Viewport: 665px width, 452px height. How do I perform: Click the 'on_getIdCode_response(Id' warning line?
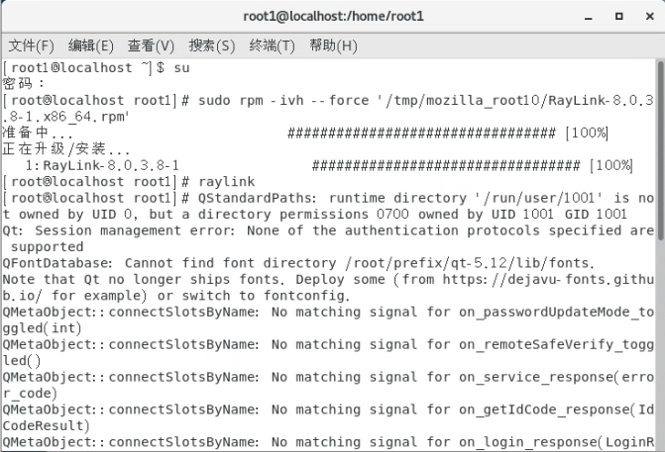click(x=328, y=409)
